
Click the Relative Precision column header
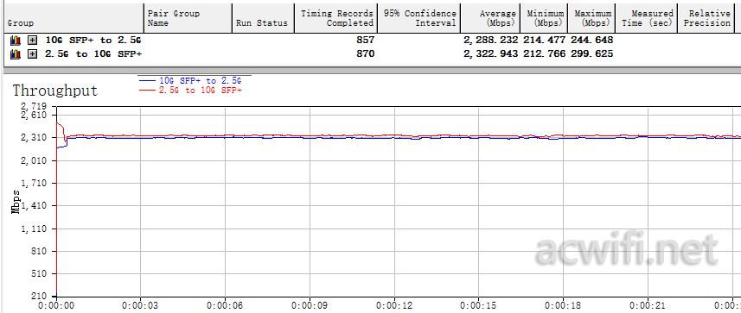(706, 18)
